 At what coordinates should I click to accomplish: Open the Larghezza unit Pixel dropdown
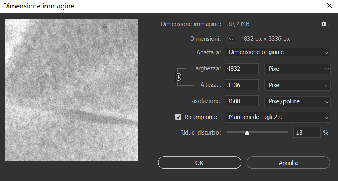297,69
